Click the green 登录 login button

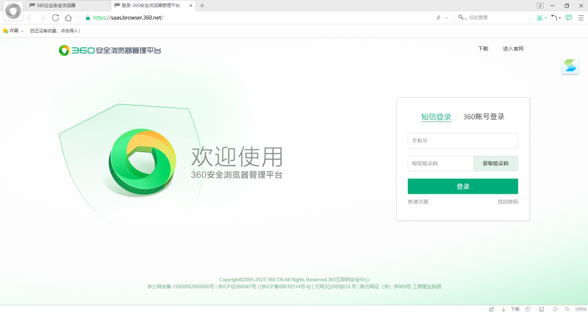click(463, 186)
